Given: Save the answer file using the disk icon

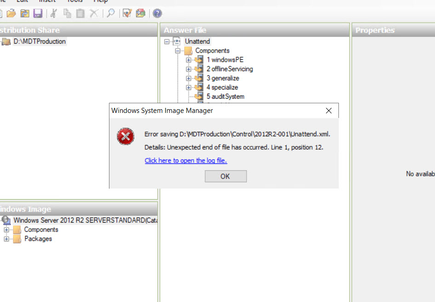Looking at the screenshot, I should click(38, 13).
